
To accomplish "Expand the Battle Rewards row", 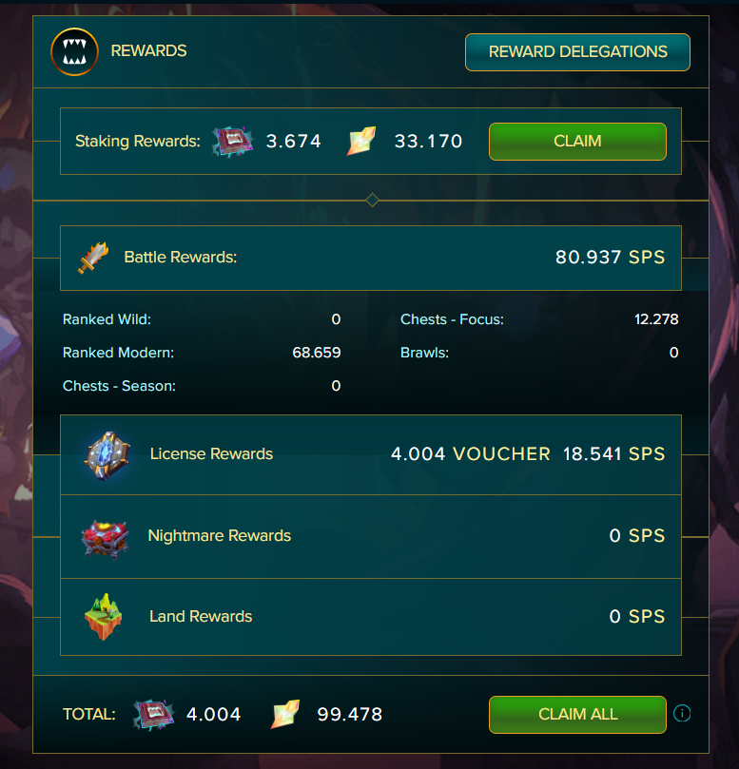I will (x=371, y=258).
